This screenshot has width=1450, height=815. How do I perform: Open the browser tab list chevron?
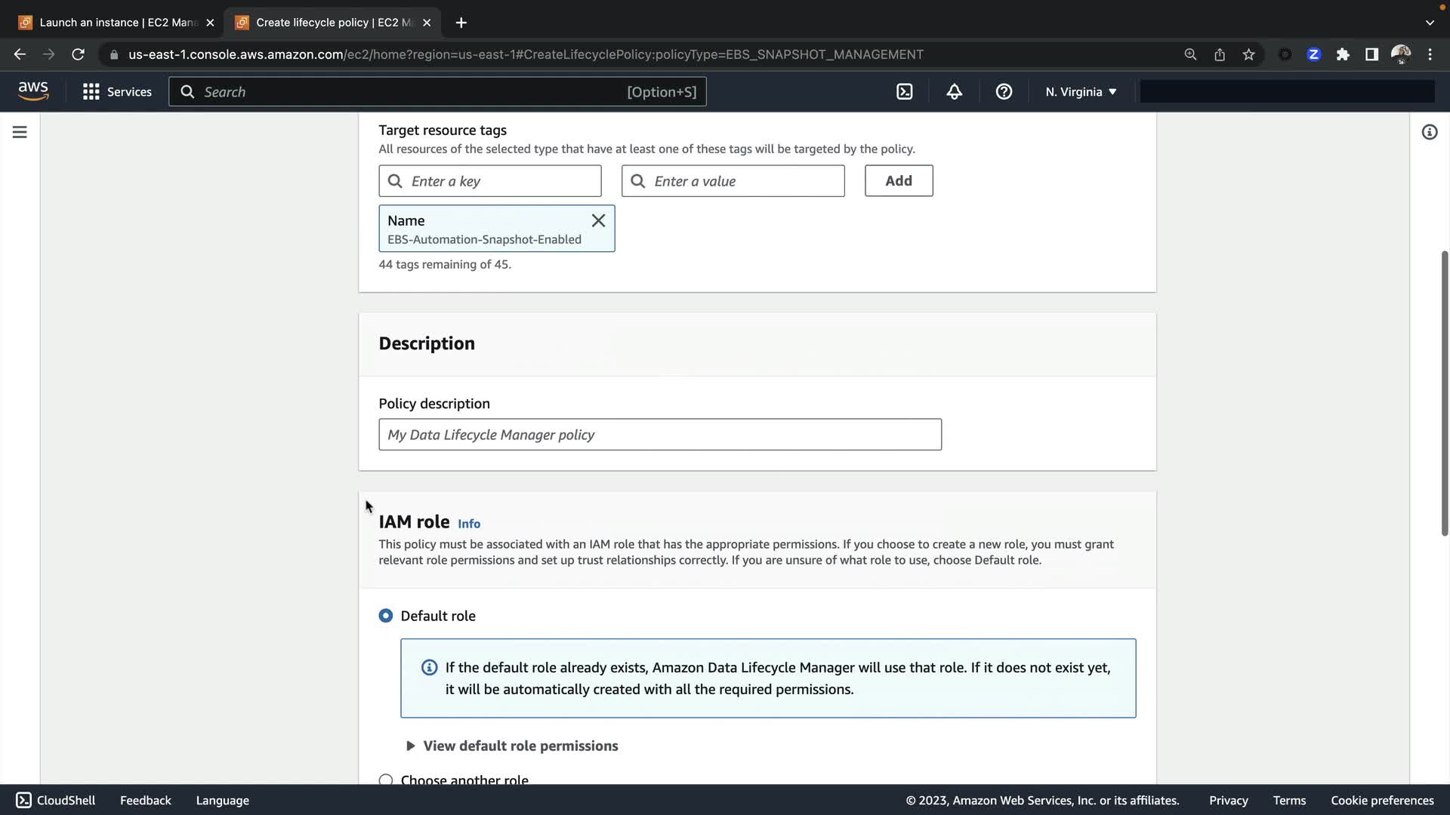[1429, 23]
